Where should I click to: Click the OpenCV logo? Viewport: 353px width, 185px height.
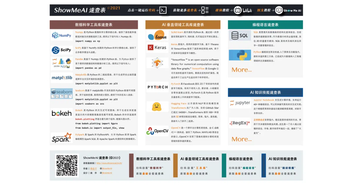point(157,131)
